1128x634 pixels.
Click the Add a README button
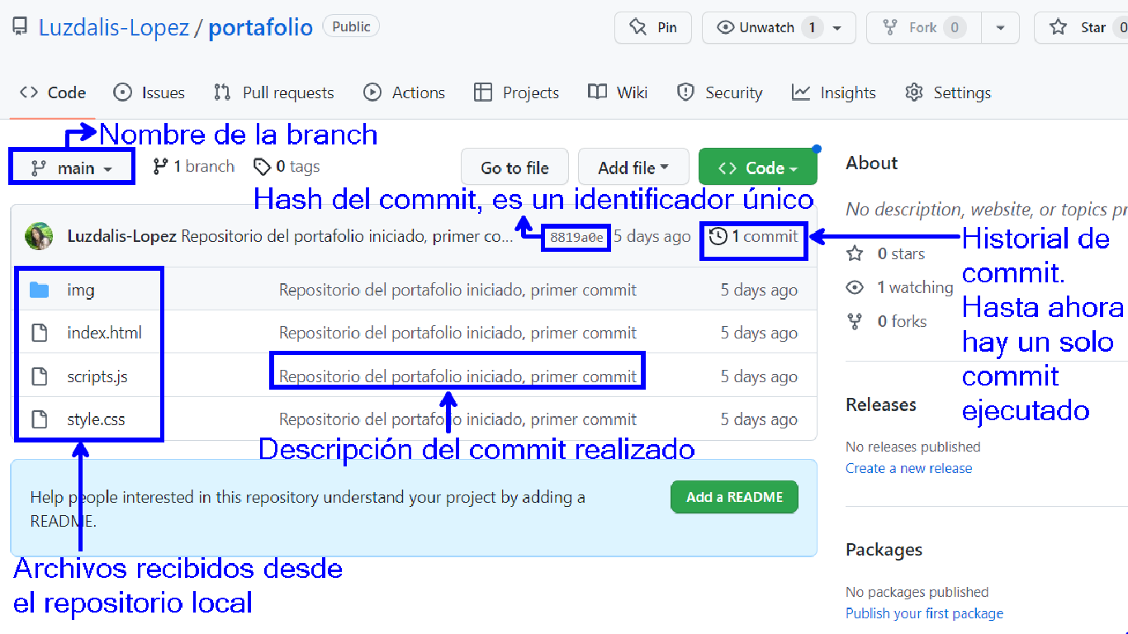tap(734, 497)
